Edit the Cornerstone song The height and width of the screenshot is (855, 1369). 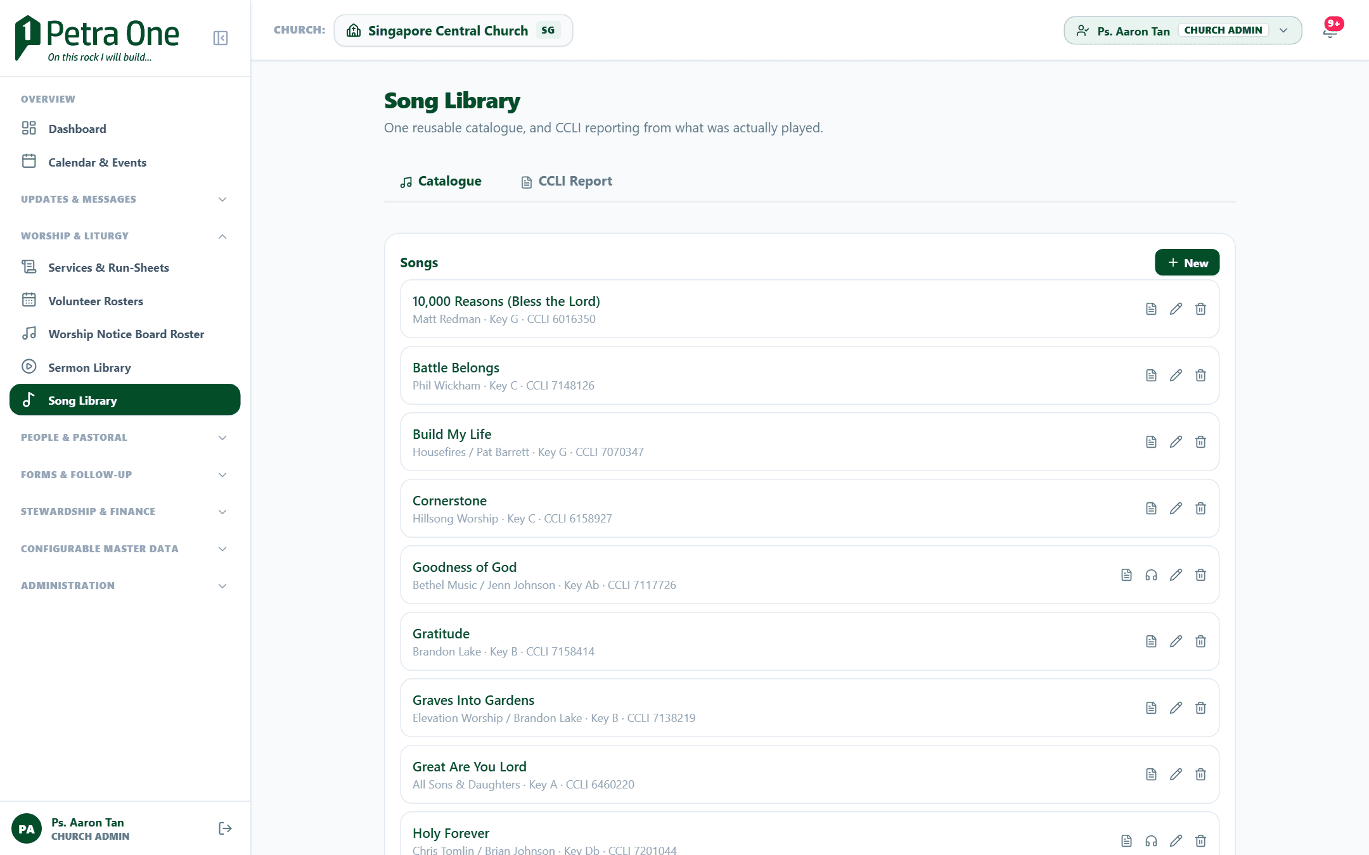click(x=1176, y=509)
